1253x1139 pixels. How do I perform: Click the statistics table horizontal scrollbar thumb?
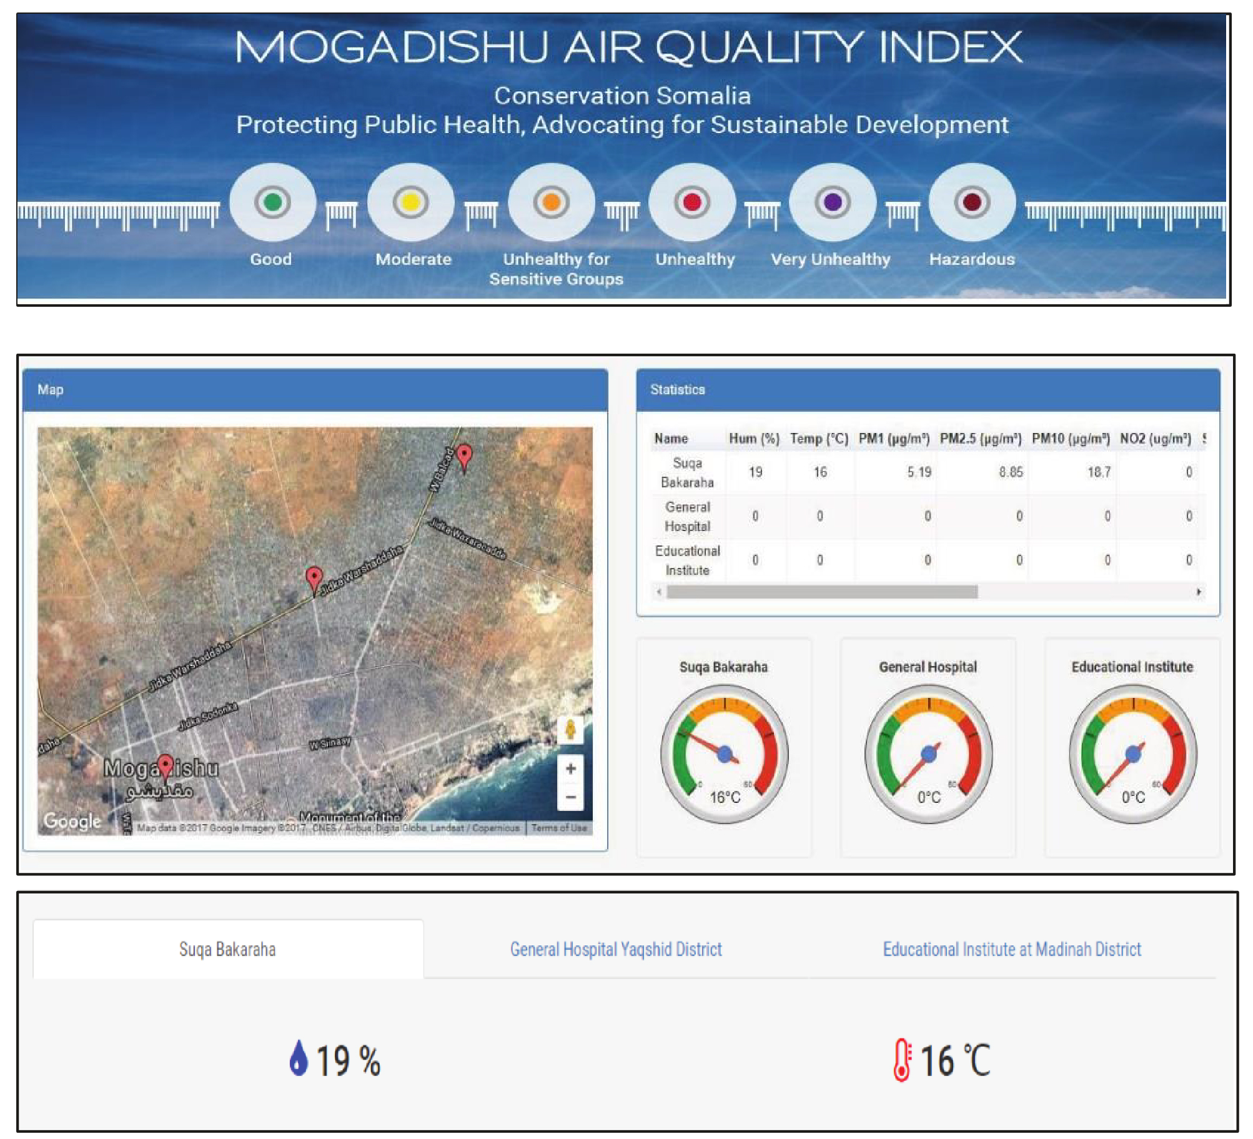(x=821, y=592)
